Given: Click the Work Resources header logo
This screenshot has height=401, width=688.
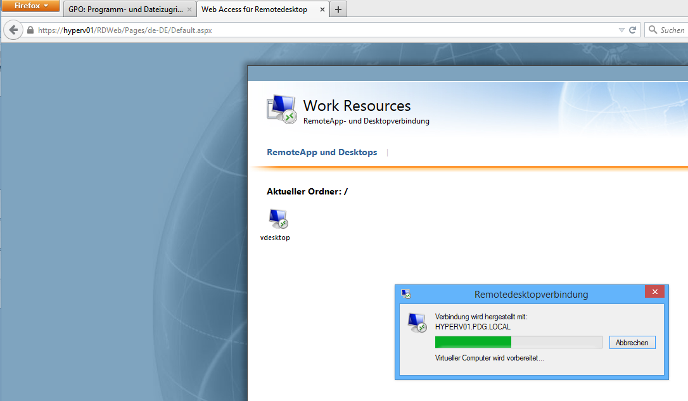Looking at the screenshot, I should [281, 108].
